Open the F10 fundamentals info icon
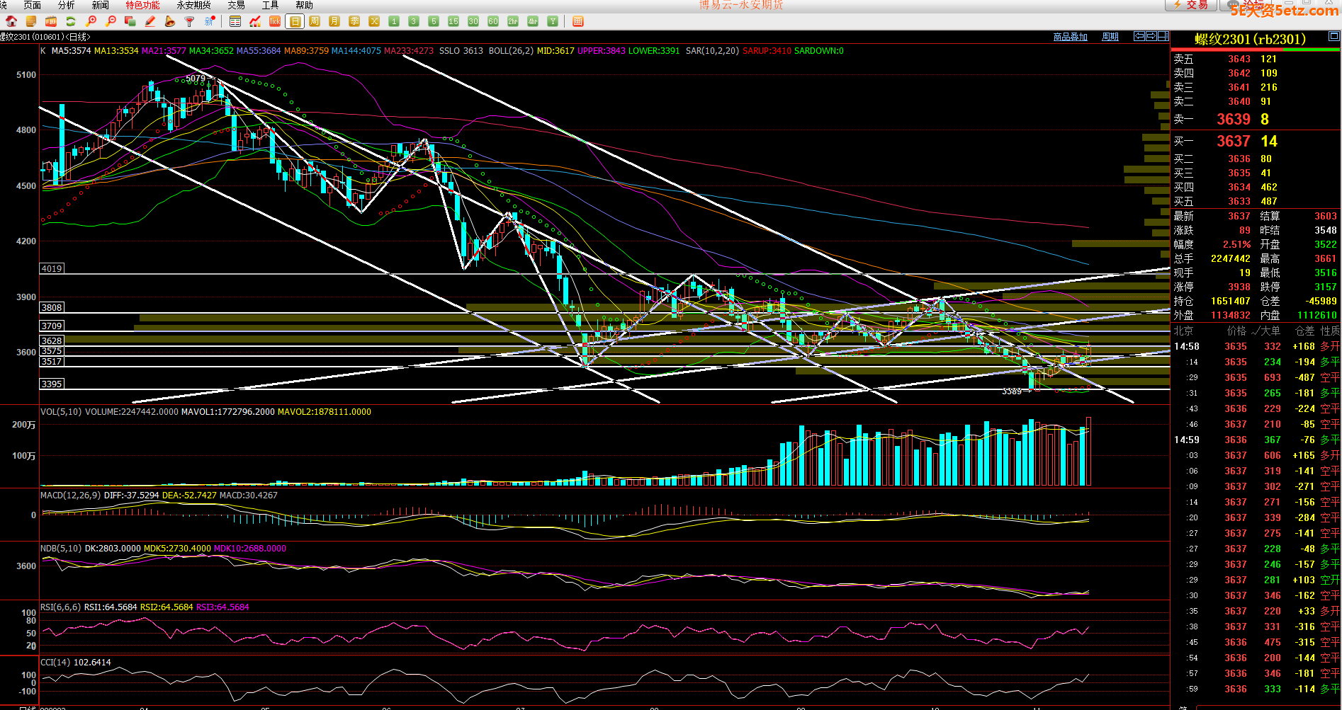Screen dimensions: 1342x710 point(51,21)
